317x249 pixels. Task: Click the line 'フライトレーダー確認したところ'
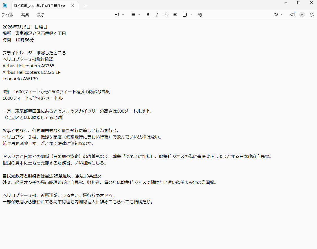click(34, 53)
